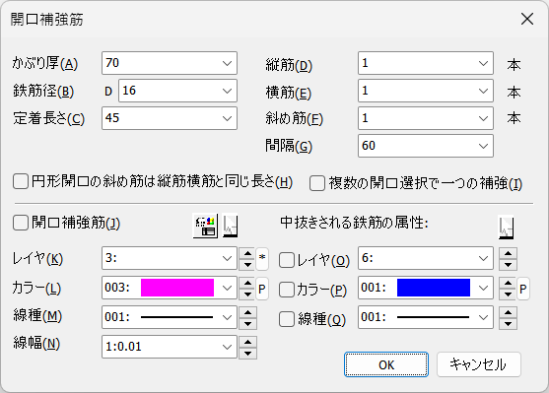549x393 pixels.
Task: Toggle the レイヤ(O) checkbox
Action: point(287,260)
